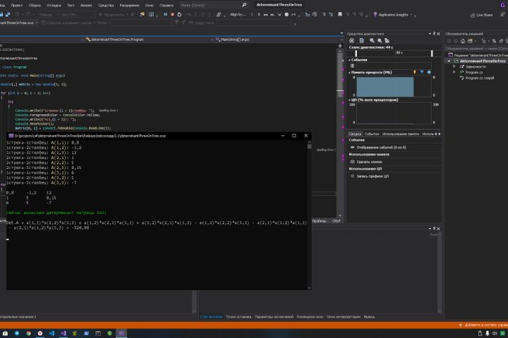This screenshot has width=508, height=338.
Task: Click the record CPU profile icon
Action: point(352,176)
